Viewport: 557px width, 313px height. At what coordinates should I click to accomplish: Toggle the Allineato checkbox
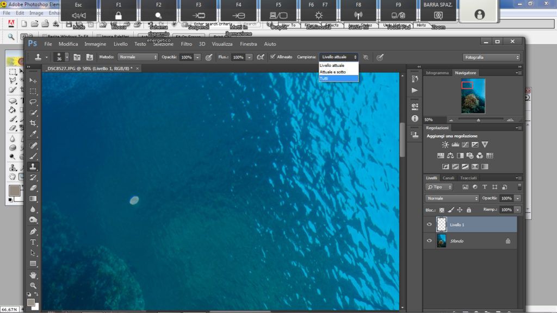[273, 57]
